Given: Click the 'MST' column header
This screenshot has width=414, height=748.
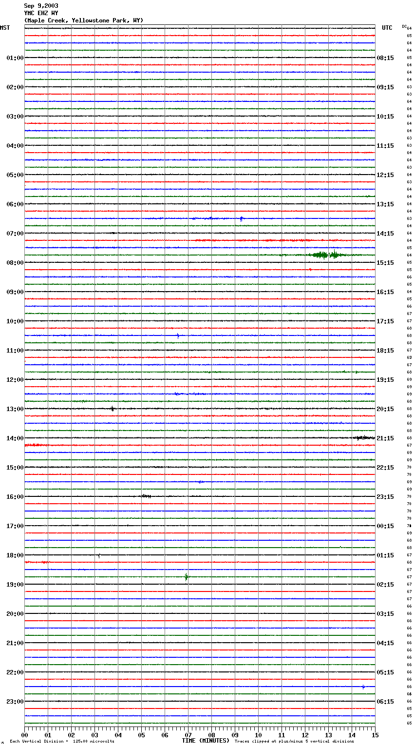Looking at the screenshot, I should (x=5, y=28).
